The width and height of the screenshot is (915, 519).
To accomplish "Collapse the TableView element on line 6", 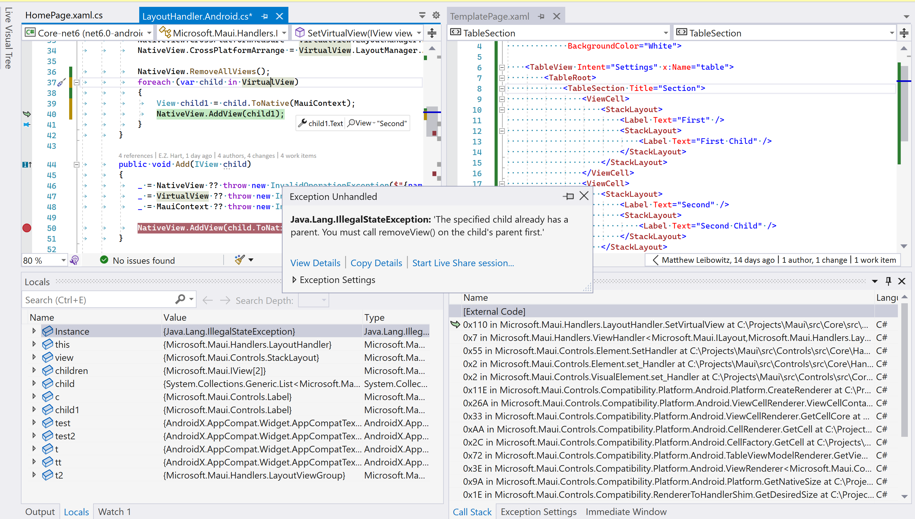I will 502,67.
